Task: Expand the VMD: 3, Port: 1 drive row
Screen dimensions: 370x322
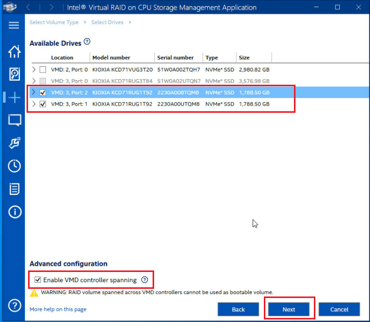Action: pyautogui.click(x=34, y=104)
